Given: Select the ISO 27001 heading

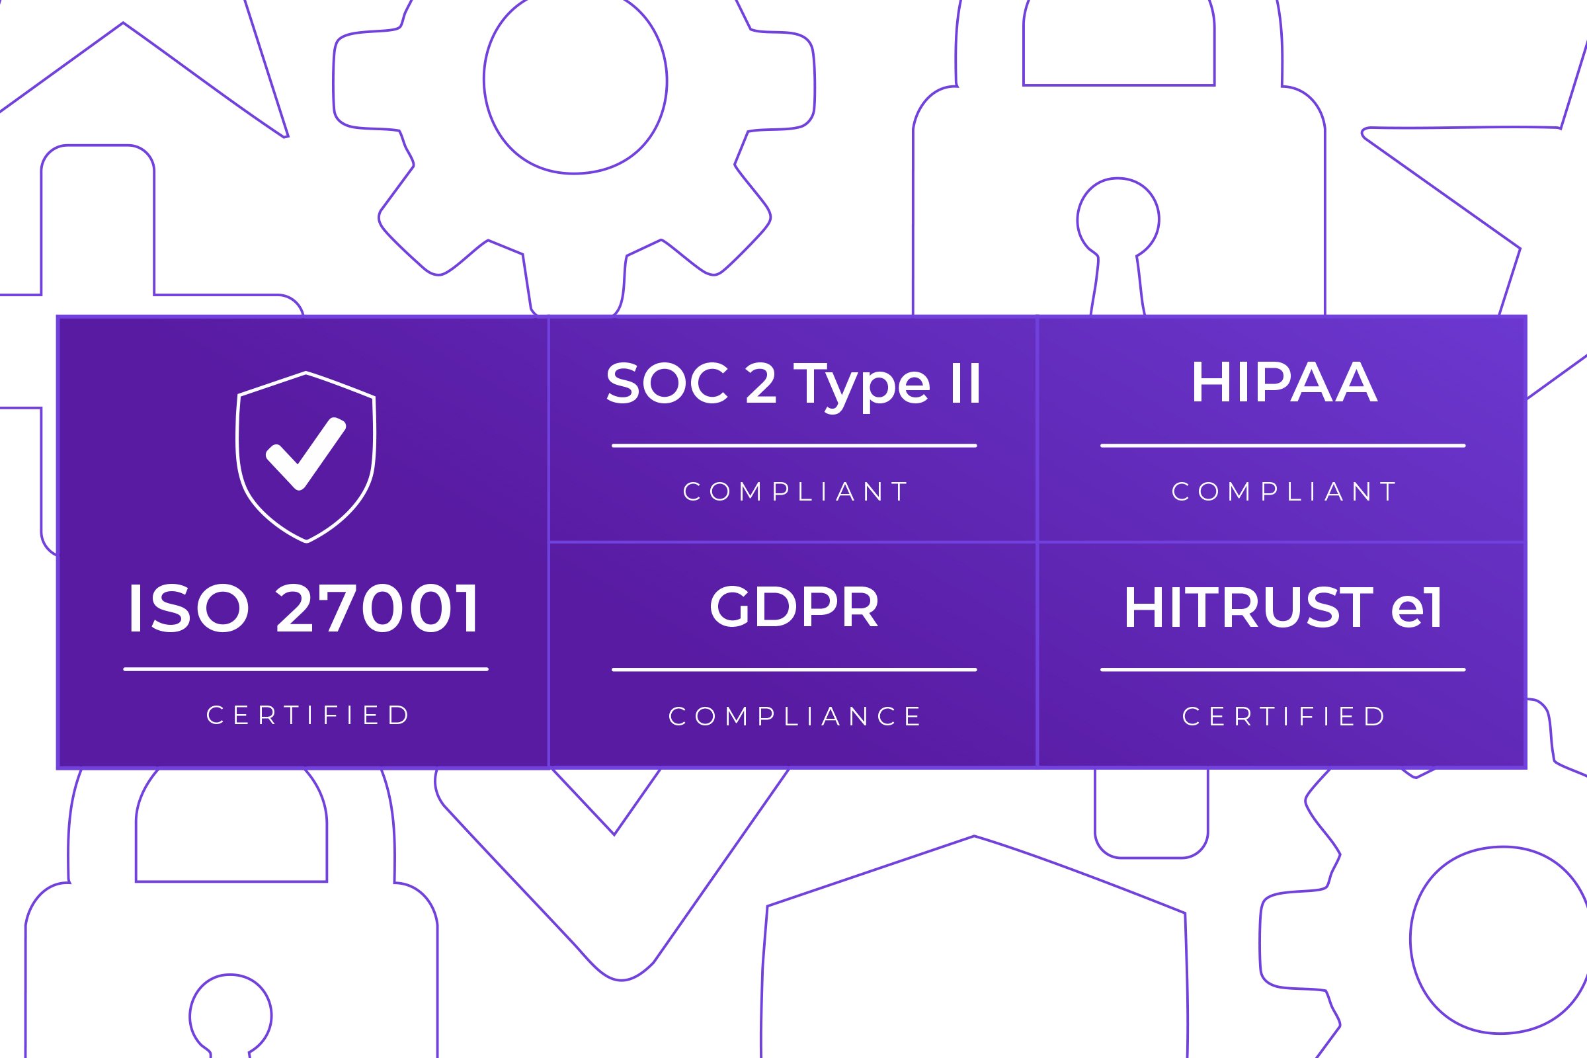Looking at the screenshot, I should click(304, 608).
